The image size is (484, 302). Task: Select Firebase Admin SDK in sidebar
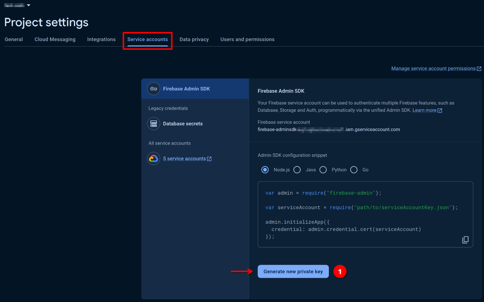pos(195,89)
